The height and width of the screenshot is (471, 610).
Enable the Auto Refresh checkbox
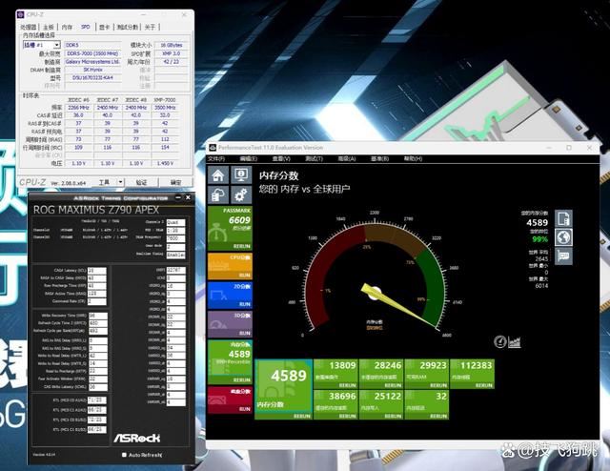[x=125, y=455]
